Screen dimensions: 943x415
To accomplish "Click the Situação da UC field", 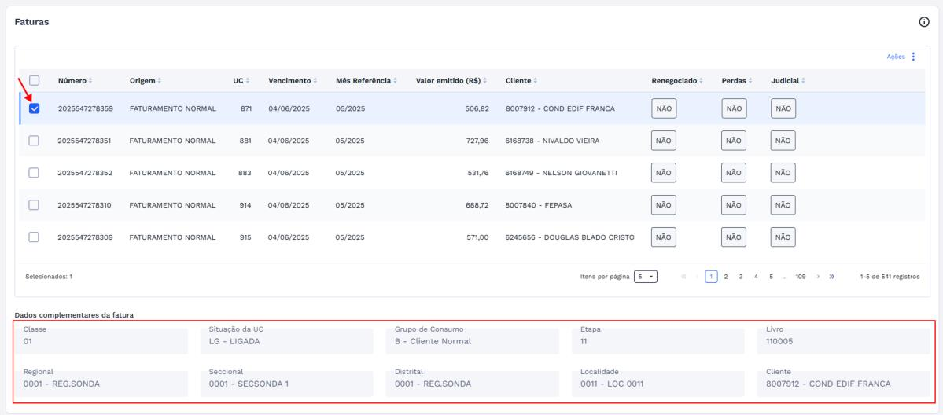I will (x=287, y=336).
